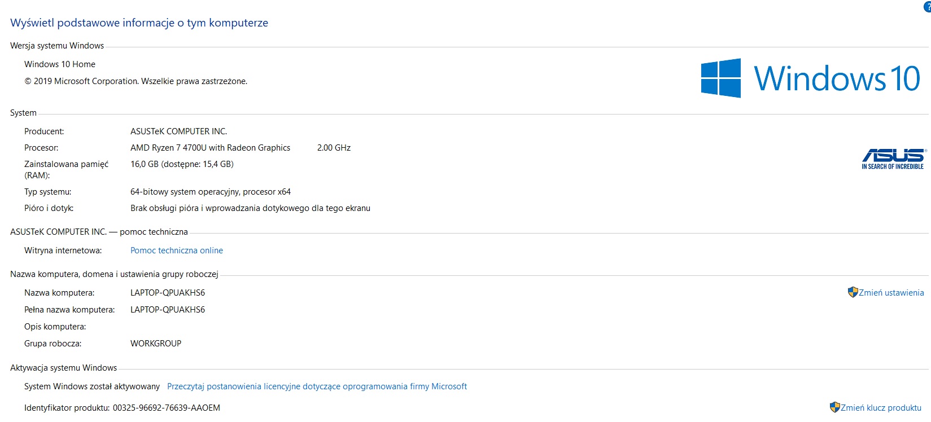Viewport: 931px width, 422px height.
Task: Open the help question mark icon
Action: pyautogui.click(x=928, y=6)
